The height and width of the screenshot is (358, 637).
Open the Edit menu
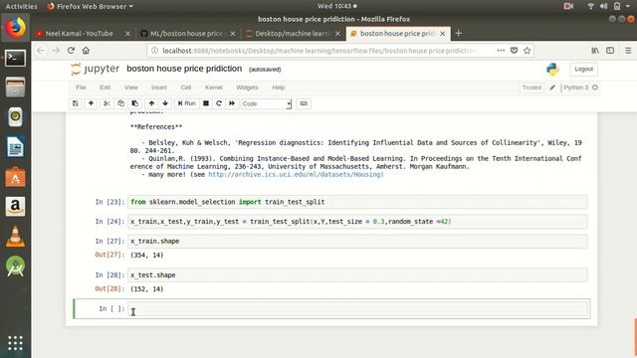pos(106,88)
